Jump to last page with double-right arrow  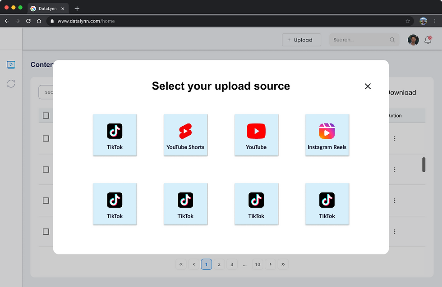click(x=283, y=264)
